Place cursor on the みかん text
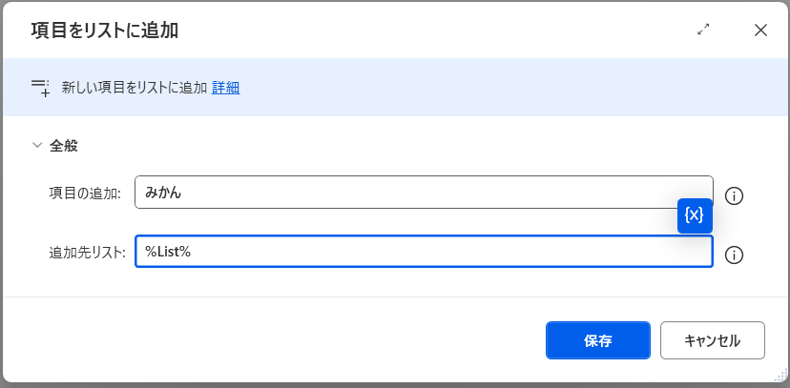790x388 pixels. (x=163, y=193)
